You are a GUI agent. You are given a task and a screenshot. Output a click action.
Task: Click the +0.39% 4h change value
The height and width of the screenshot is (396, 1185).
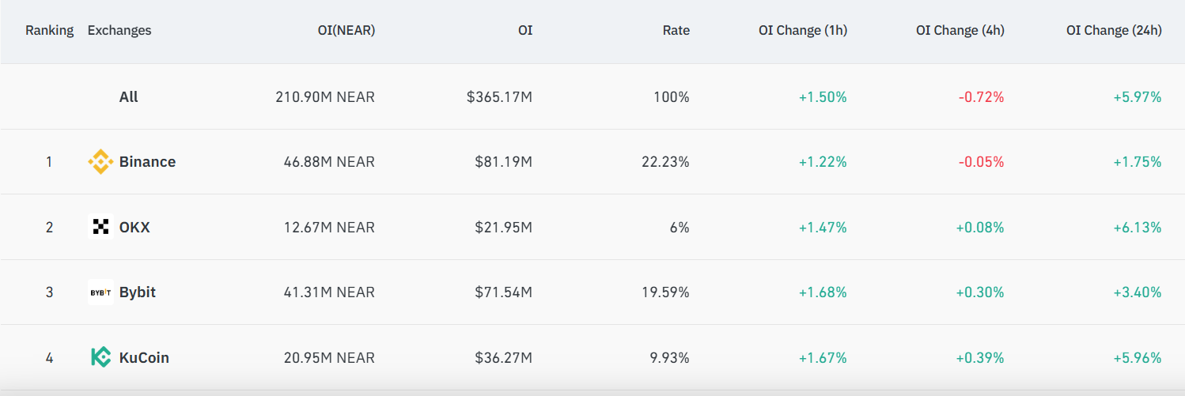coord(979,357)
